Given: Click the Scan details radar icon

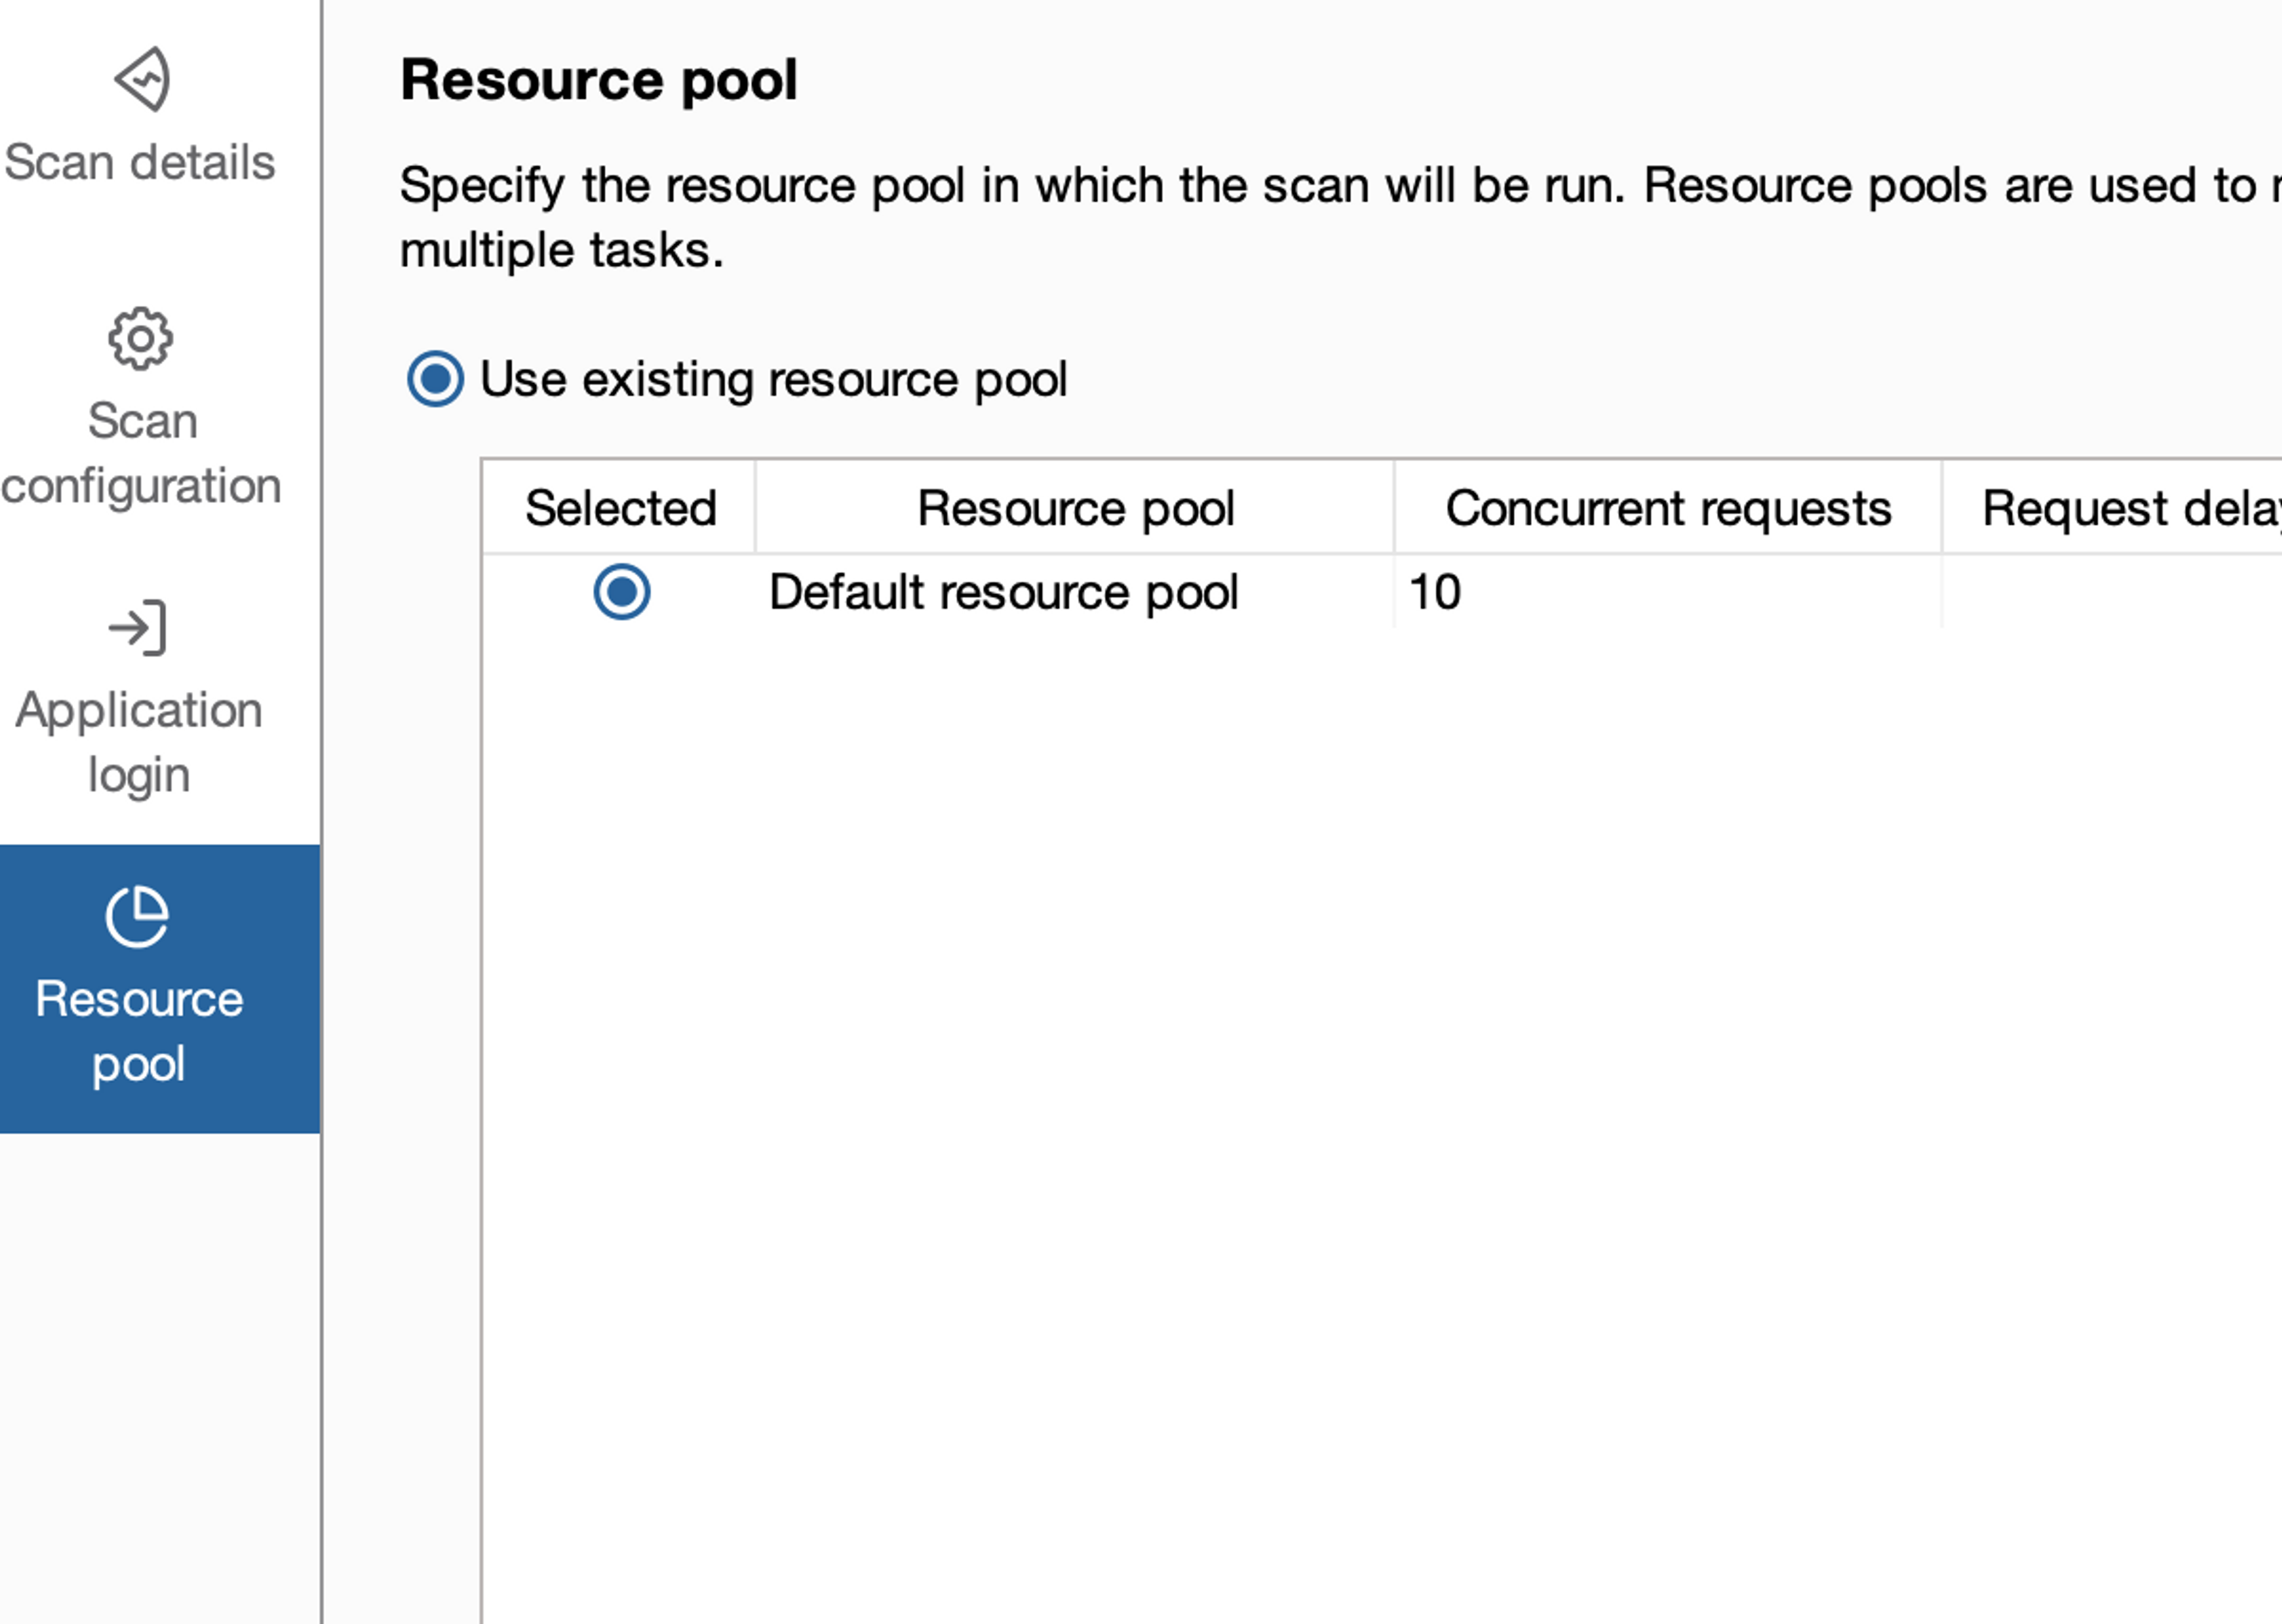Looking at the screenshot, I should 141,78.
